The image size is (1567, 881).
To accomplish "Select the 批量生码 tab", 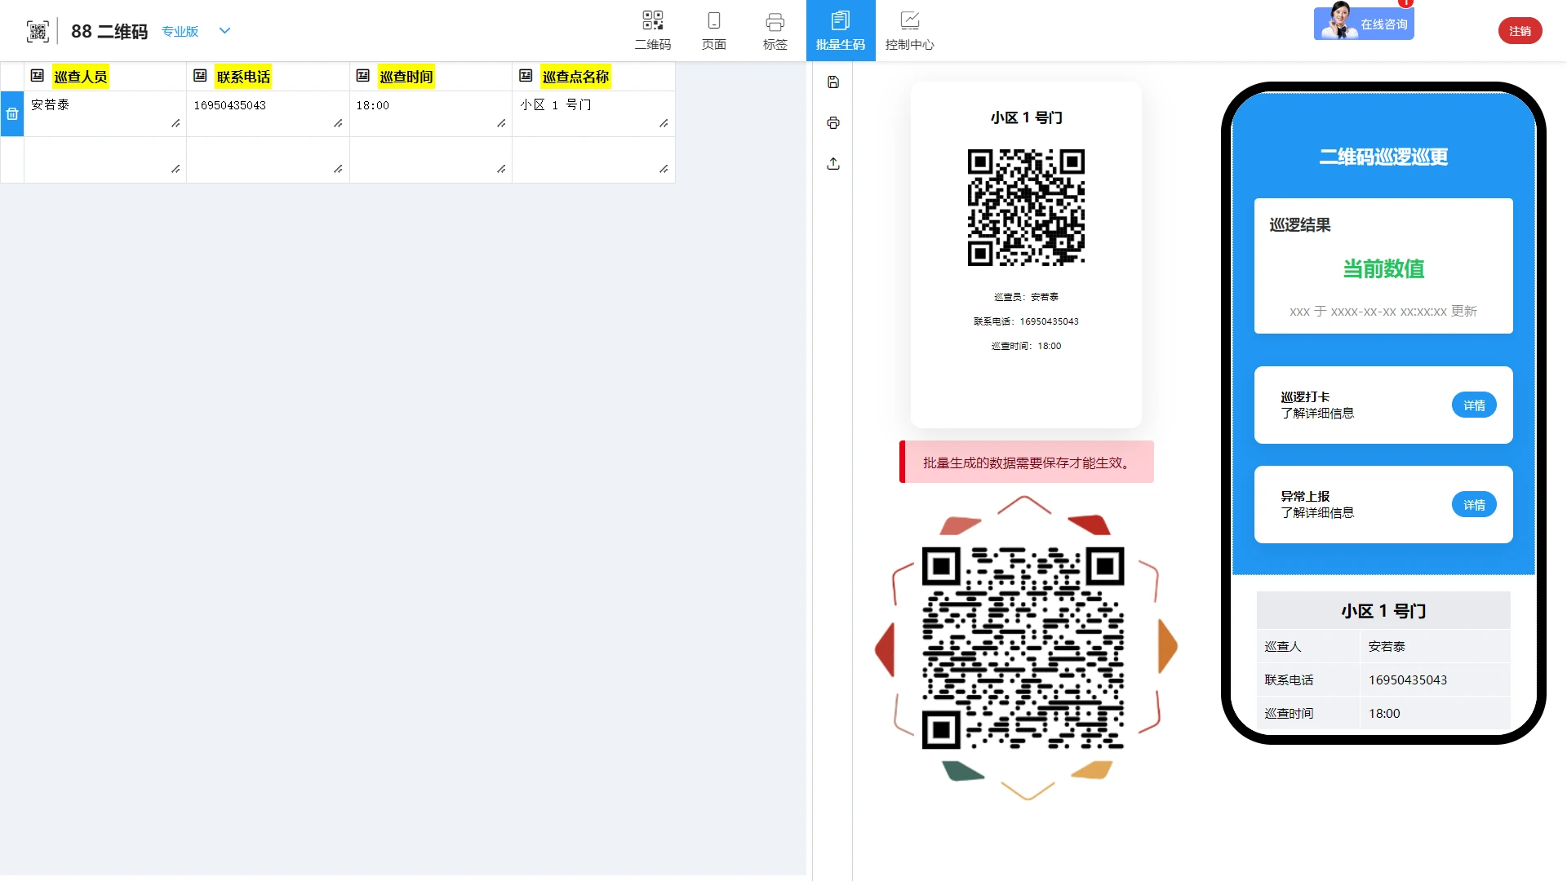I will (841, 30).
